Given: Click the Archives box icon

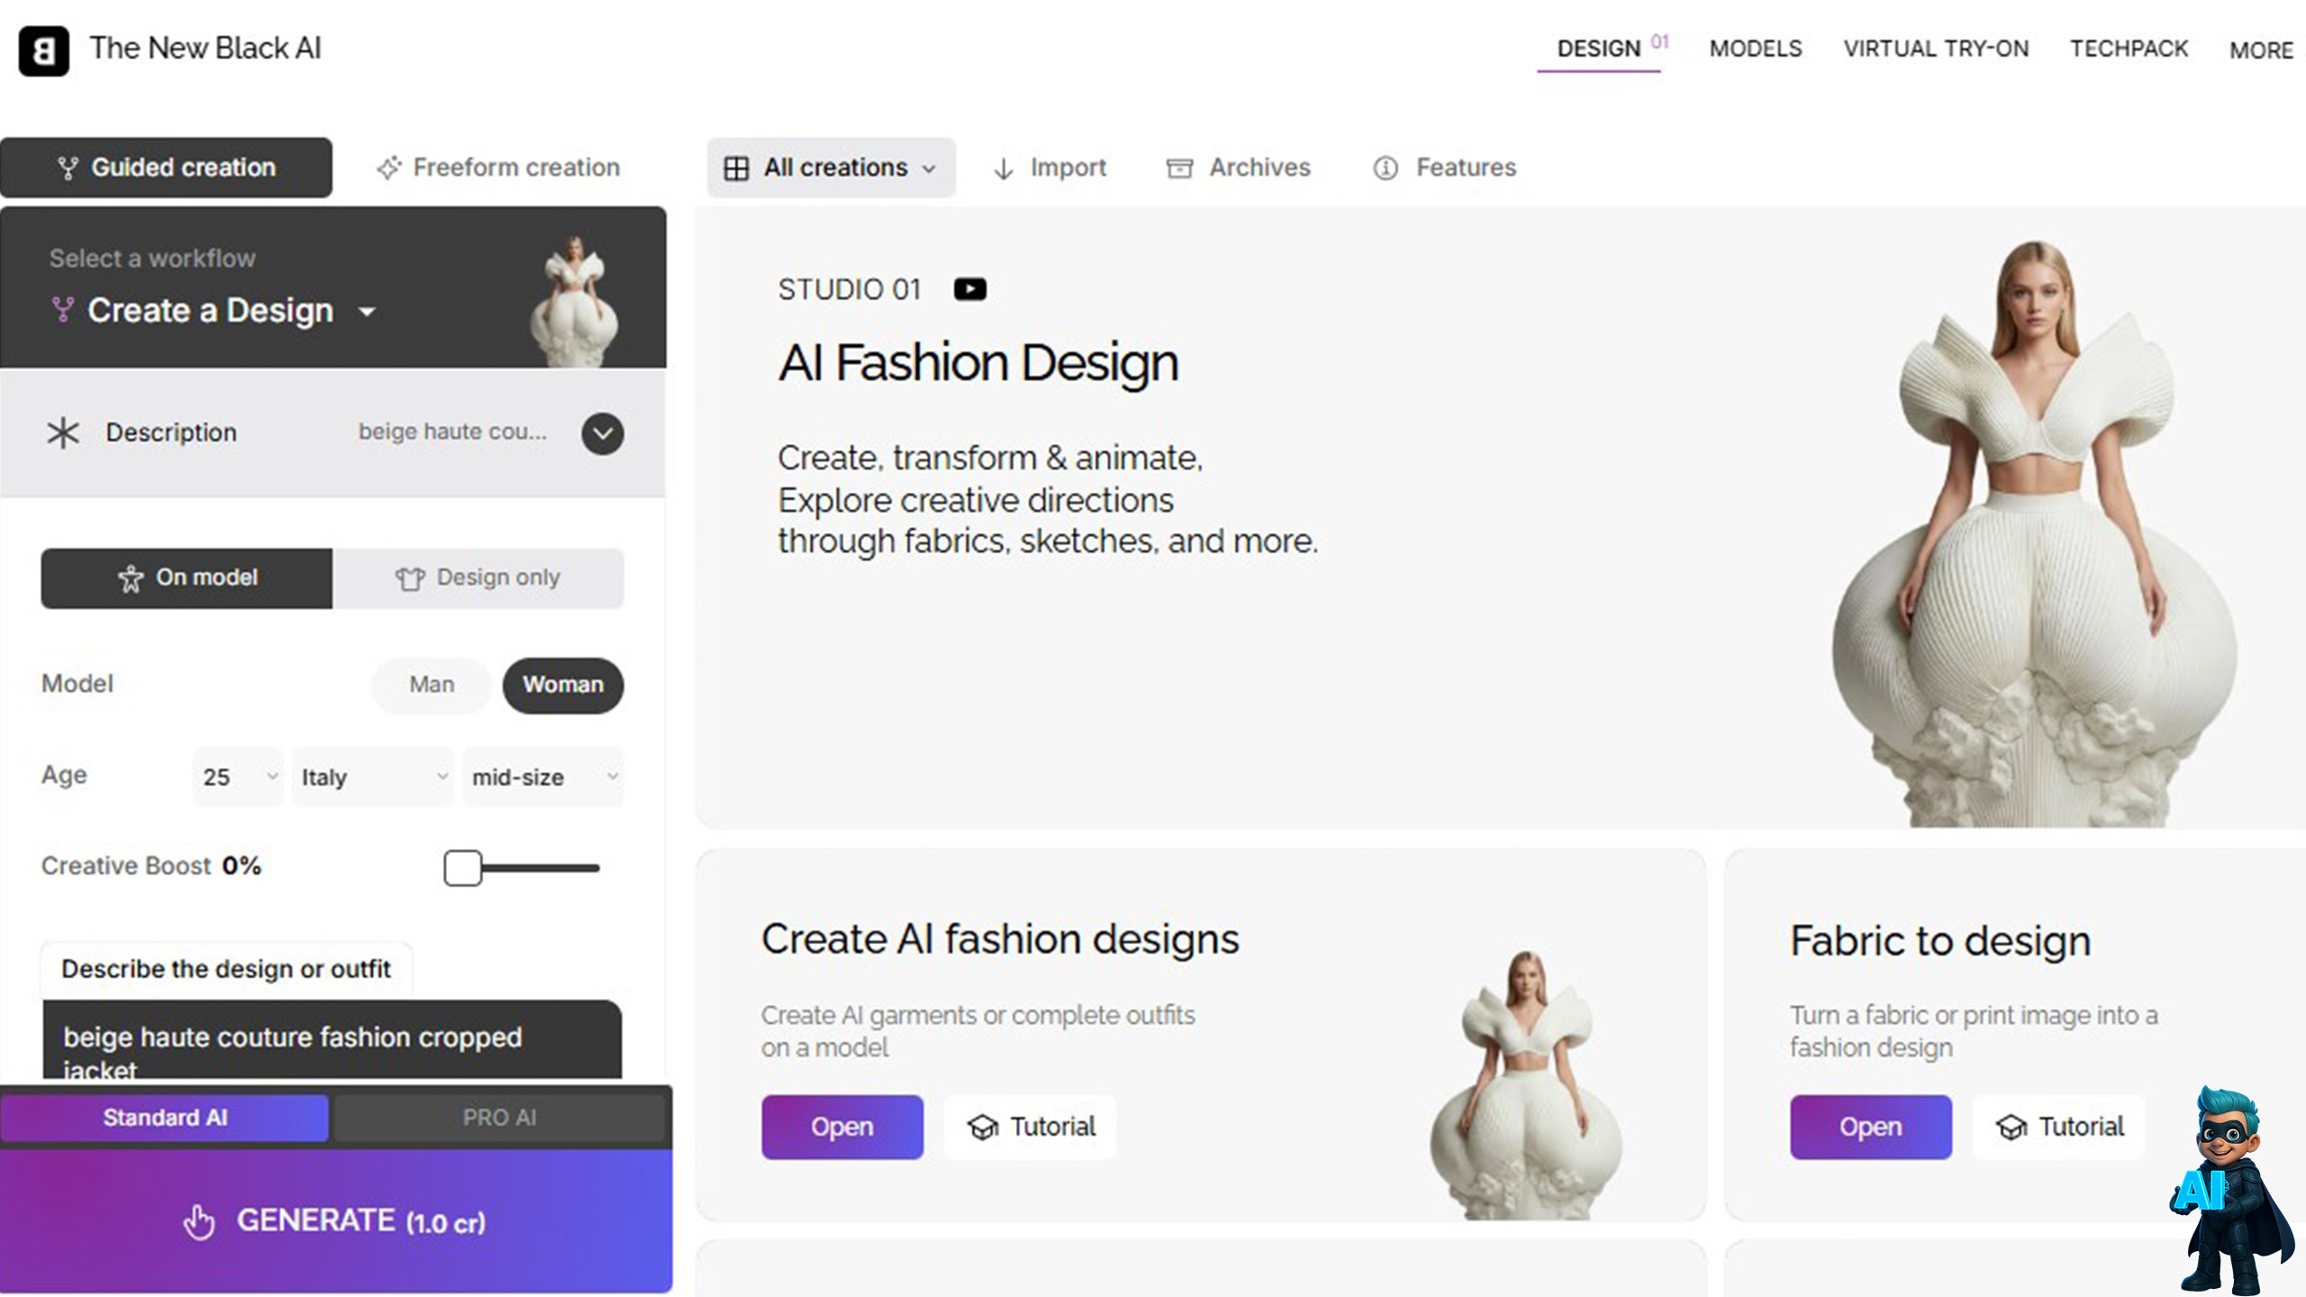Looking at the screenshot, I should pyautogui.click(x=1179, y=168).
